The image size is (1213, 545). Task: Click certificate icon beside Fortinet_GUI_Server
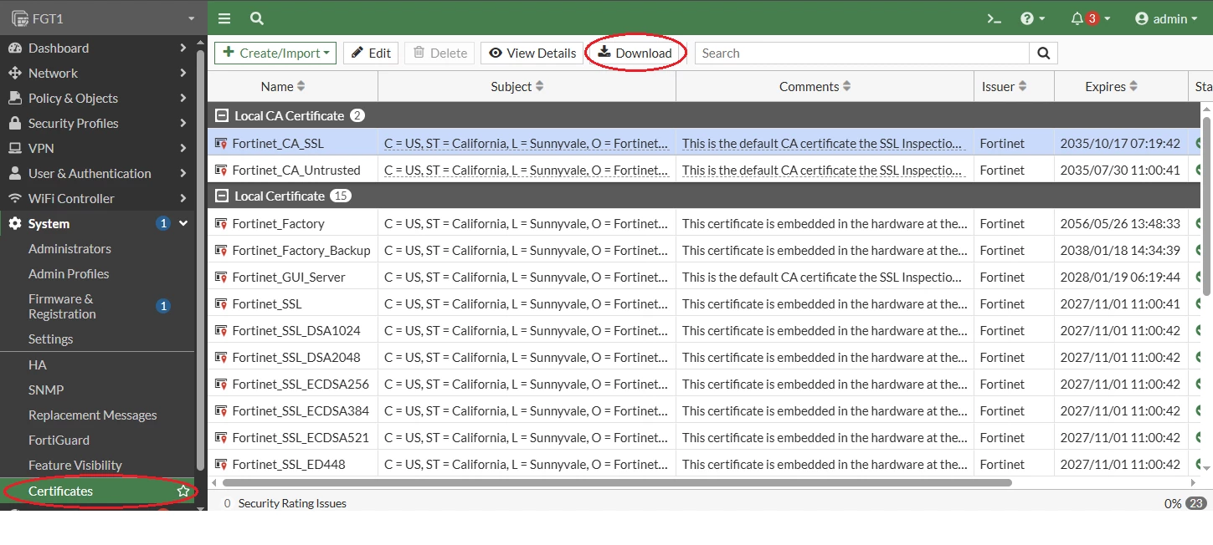221,277
